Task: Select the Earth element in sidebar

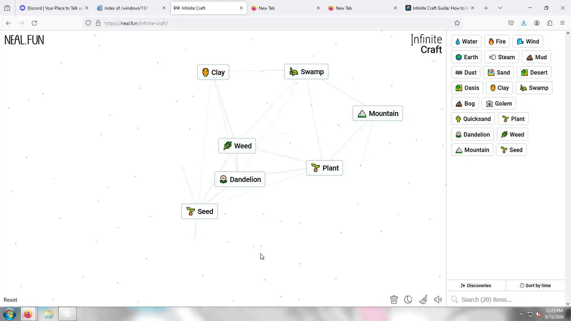Action: click(x=466, y=57)
